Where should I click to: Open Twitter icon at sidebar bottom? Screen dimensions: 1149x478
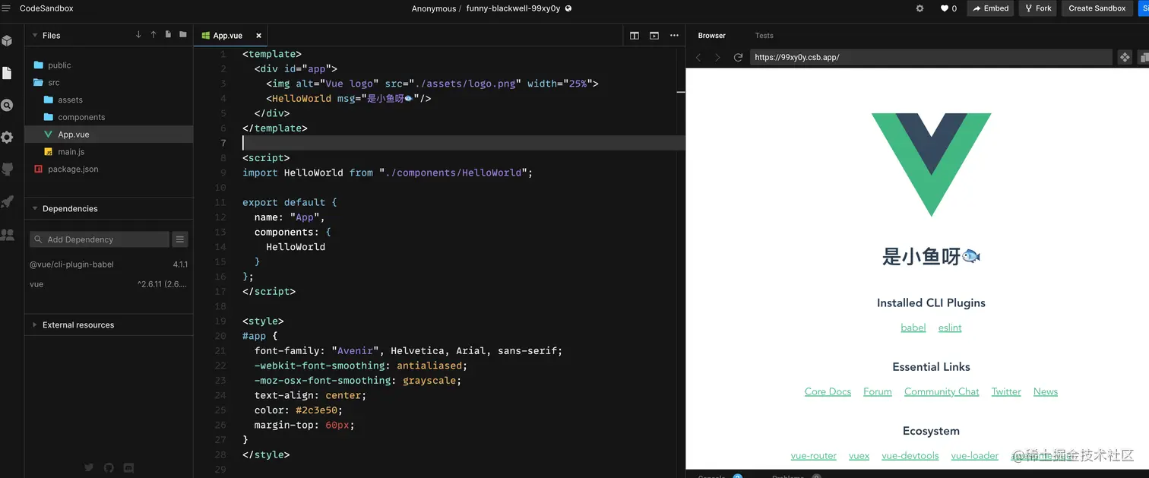[x=89, y=468]
